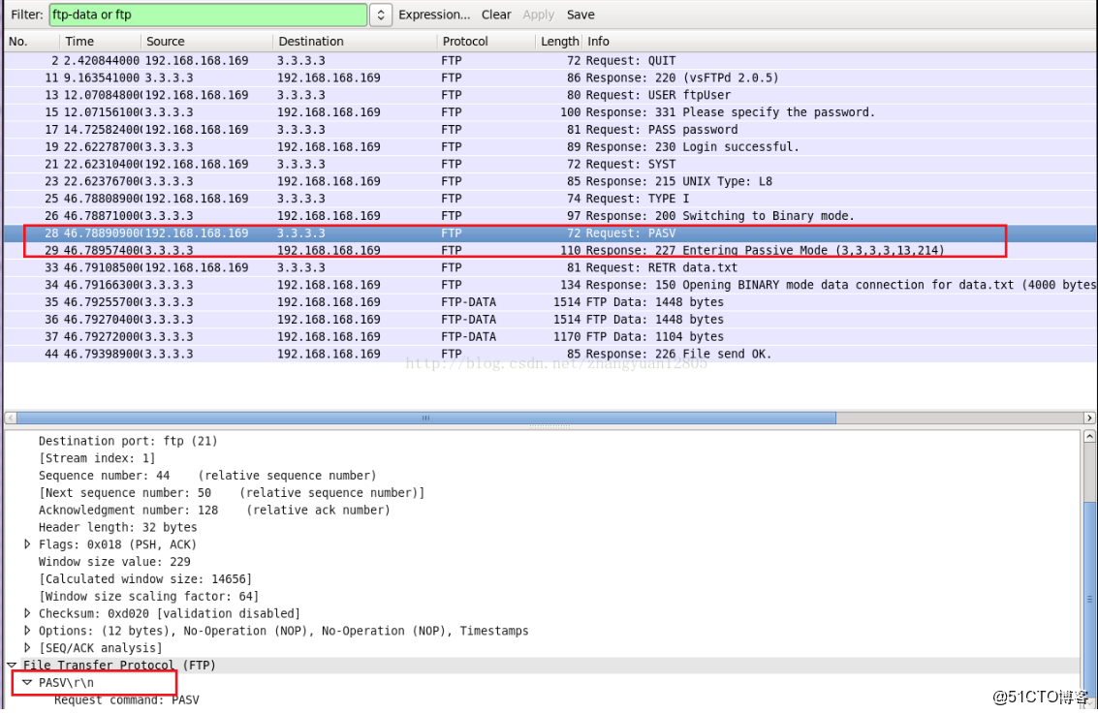Open the filter history dropdown arrow
Image resolution: width=1098 pixels, height=714 pixels.
(380, 15)
